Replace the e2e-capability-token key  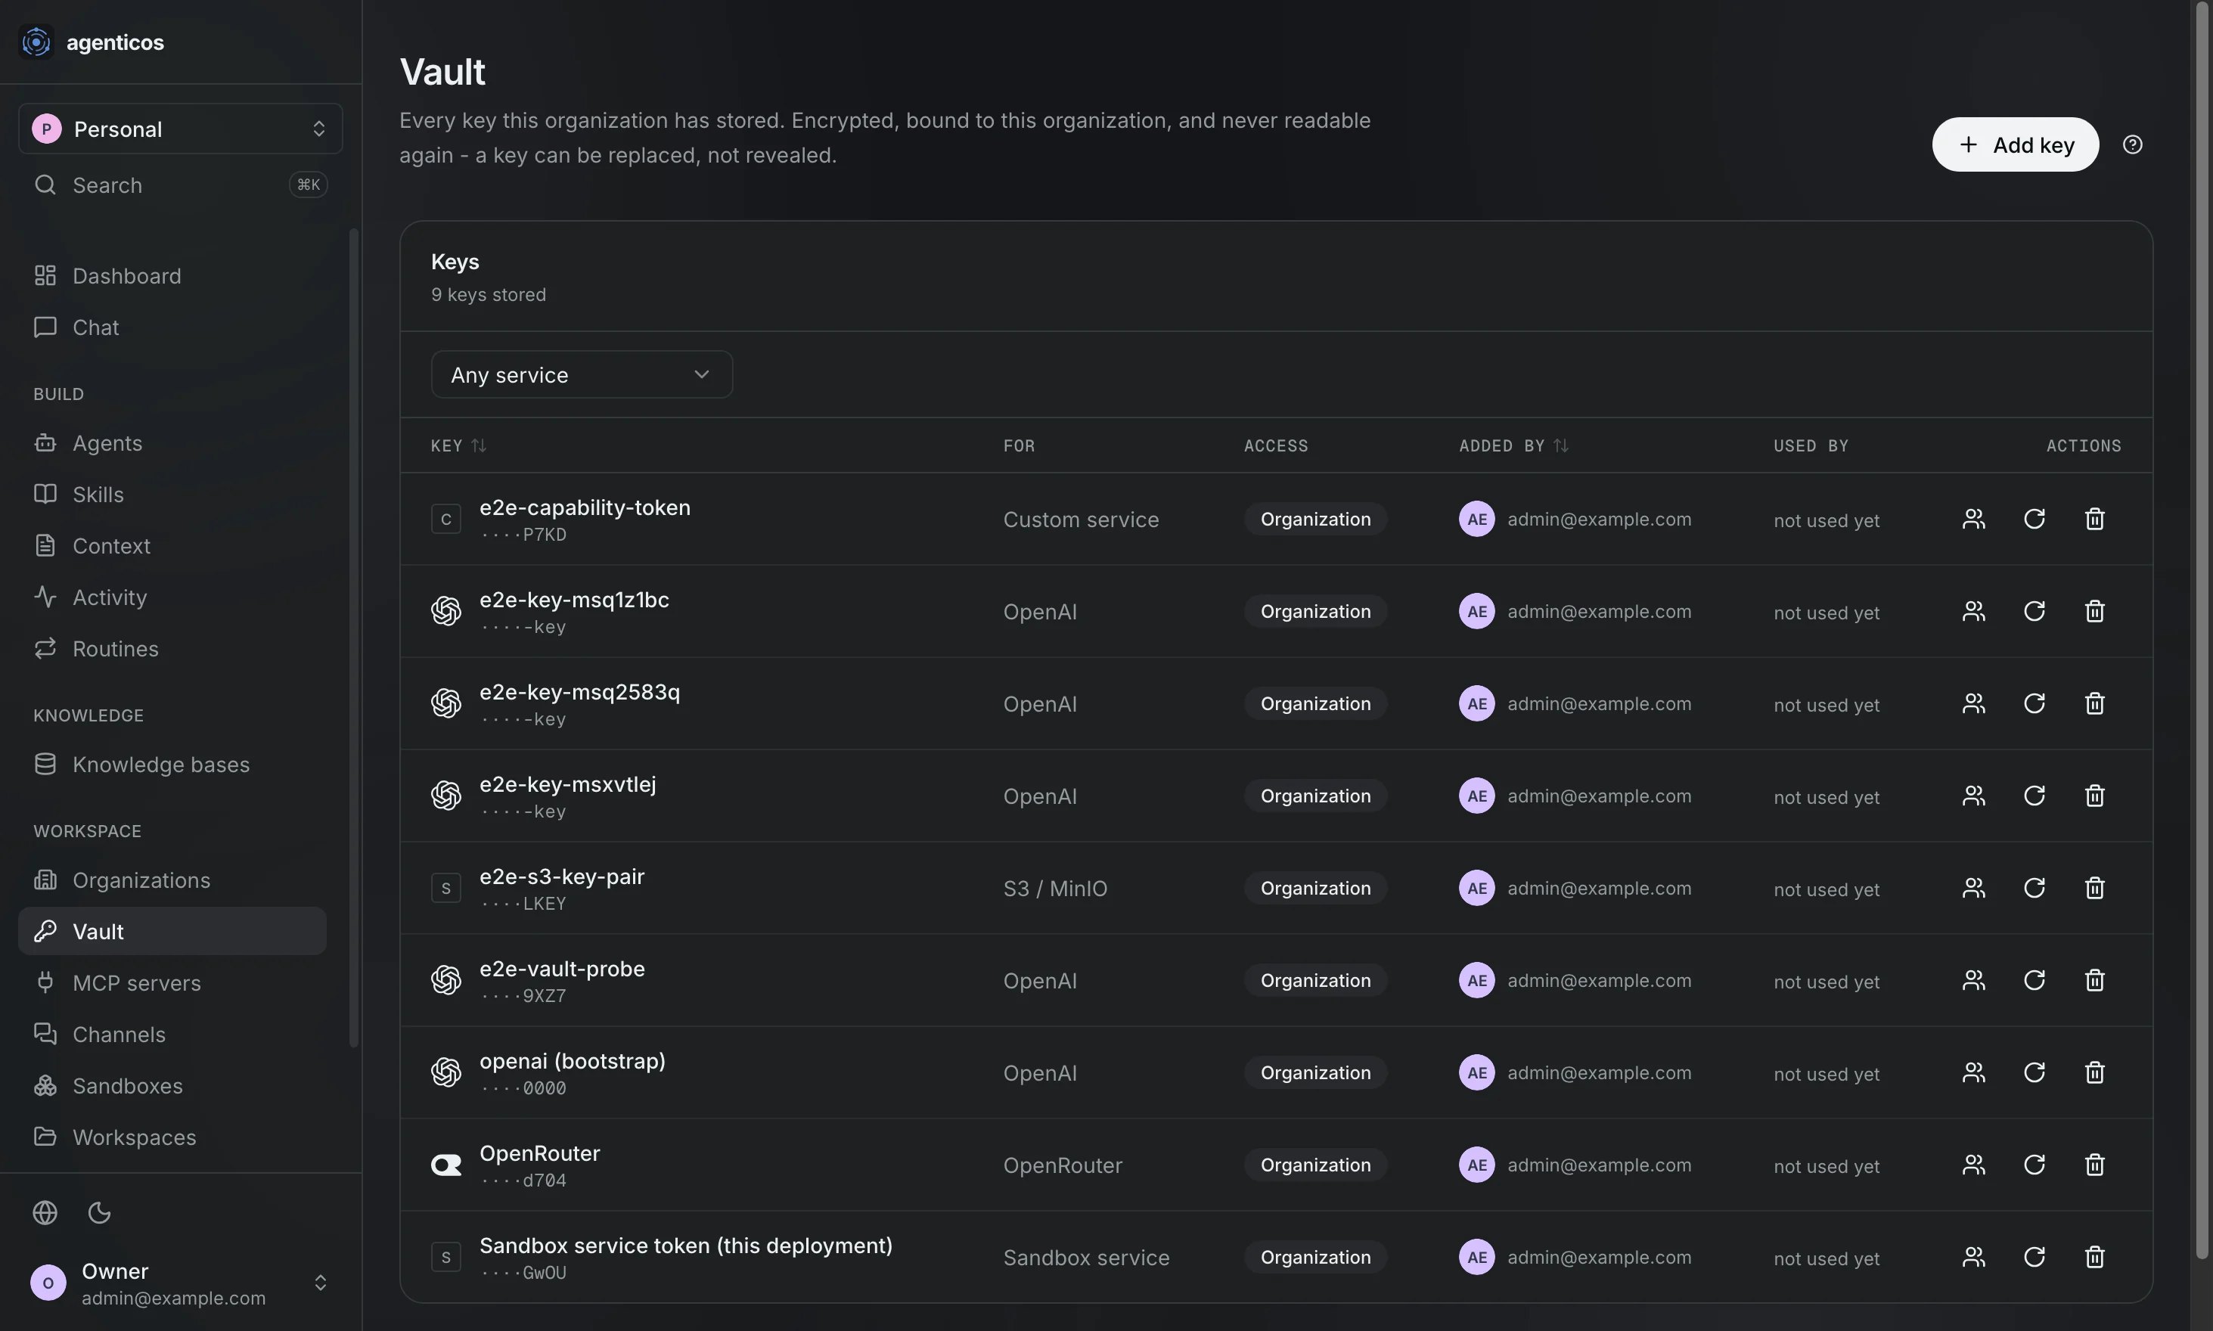click(2034, 520)
